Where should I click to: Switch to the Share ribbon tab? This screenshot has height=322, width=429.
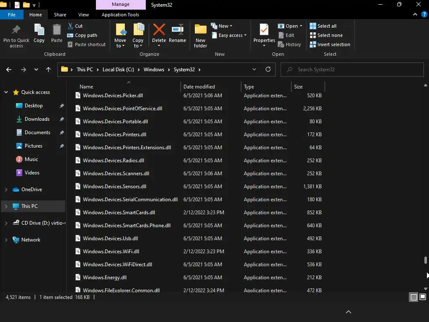(60, 15)
